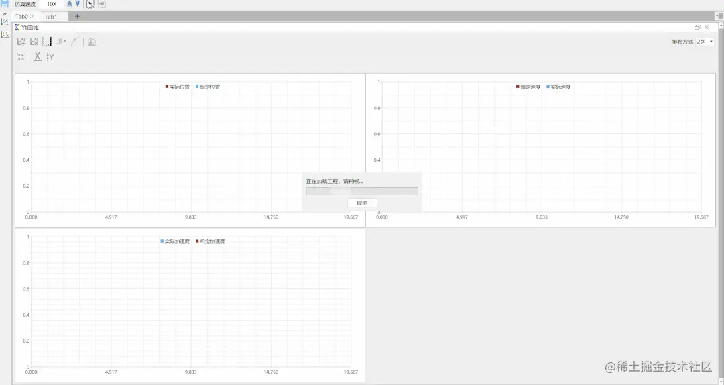Click the vertical scrollbar down arrow
Image resolution: width=724 pixels, height=385 pixels.
[x=720, y=381]
